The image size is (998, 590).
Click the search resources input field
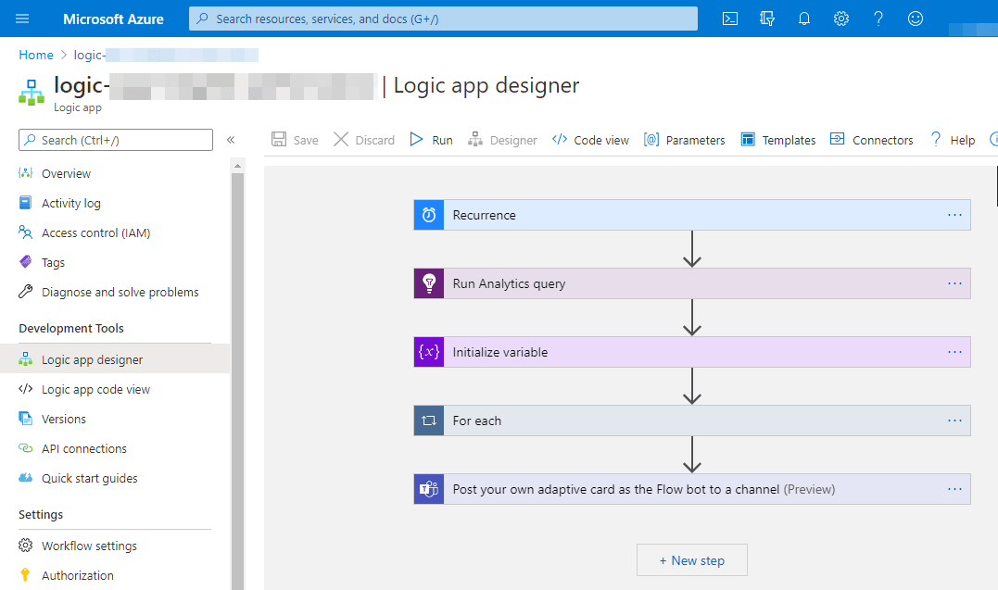point(443,19)
